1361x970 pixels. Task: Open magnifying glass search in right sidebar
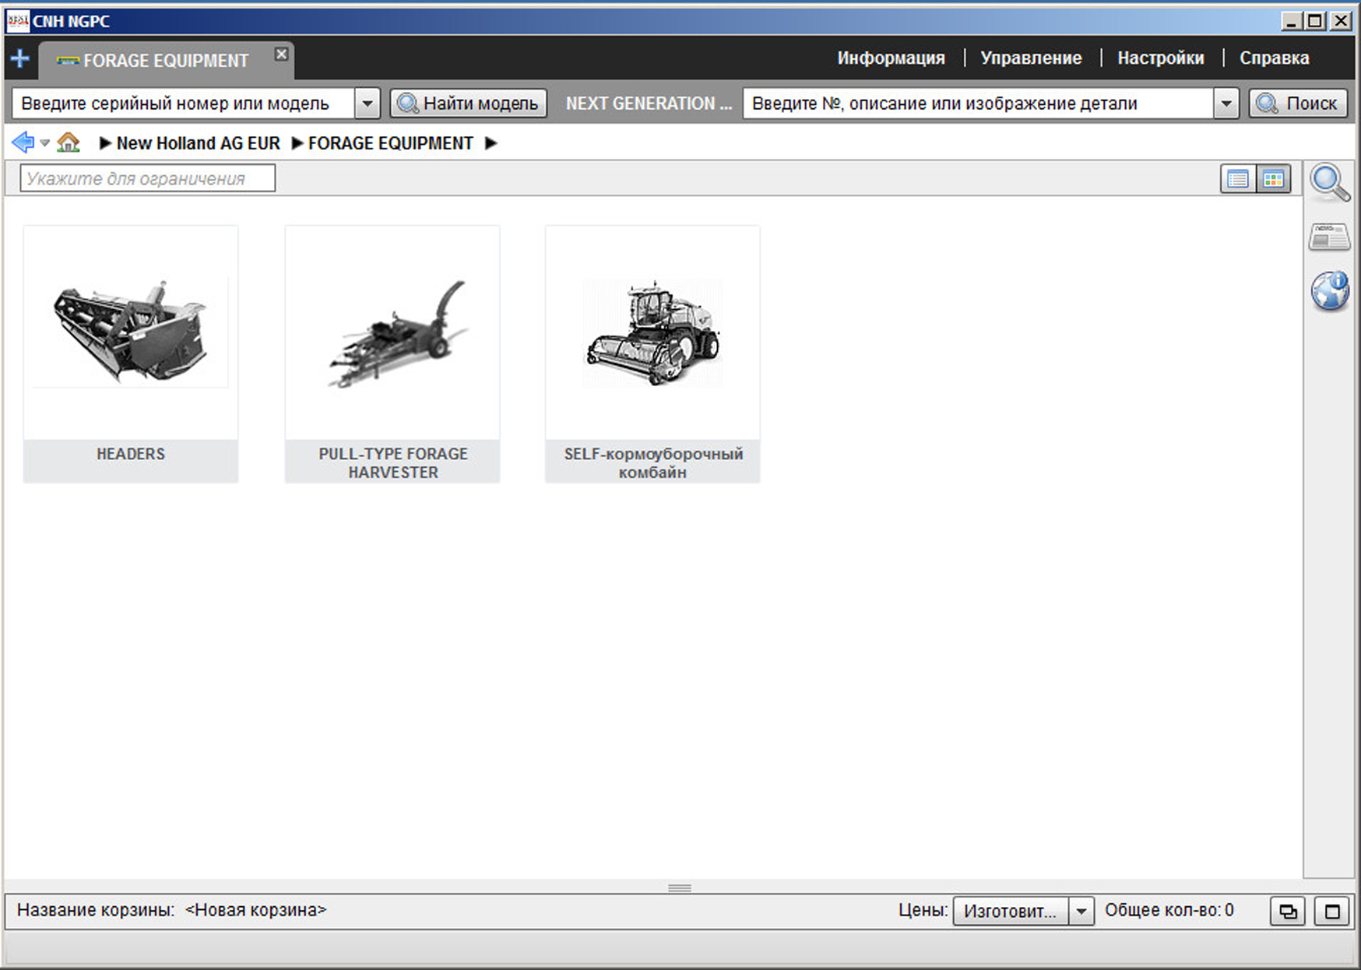(x=1329, y=183)
